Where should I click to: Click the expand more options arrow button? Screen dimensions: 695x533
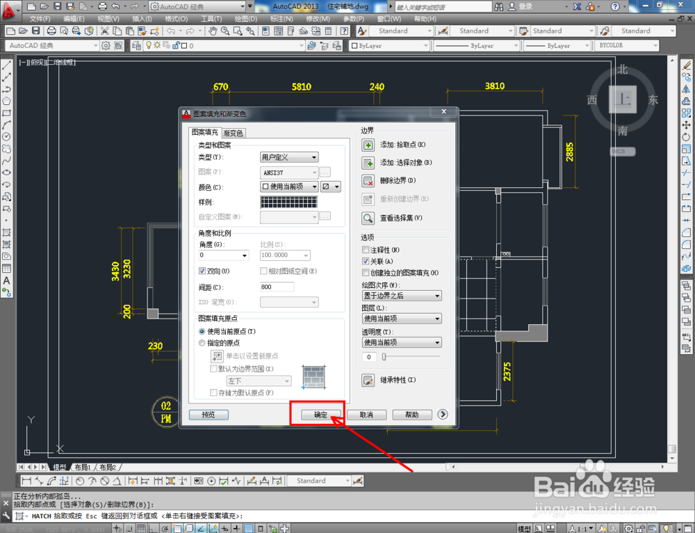click(442, 415)
